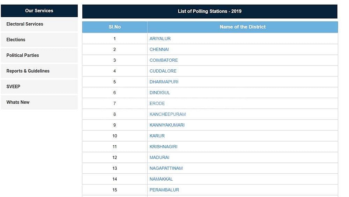Click the KARUR district link
The image size is (349, 197).
point(157,136)
